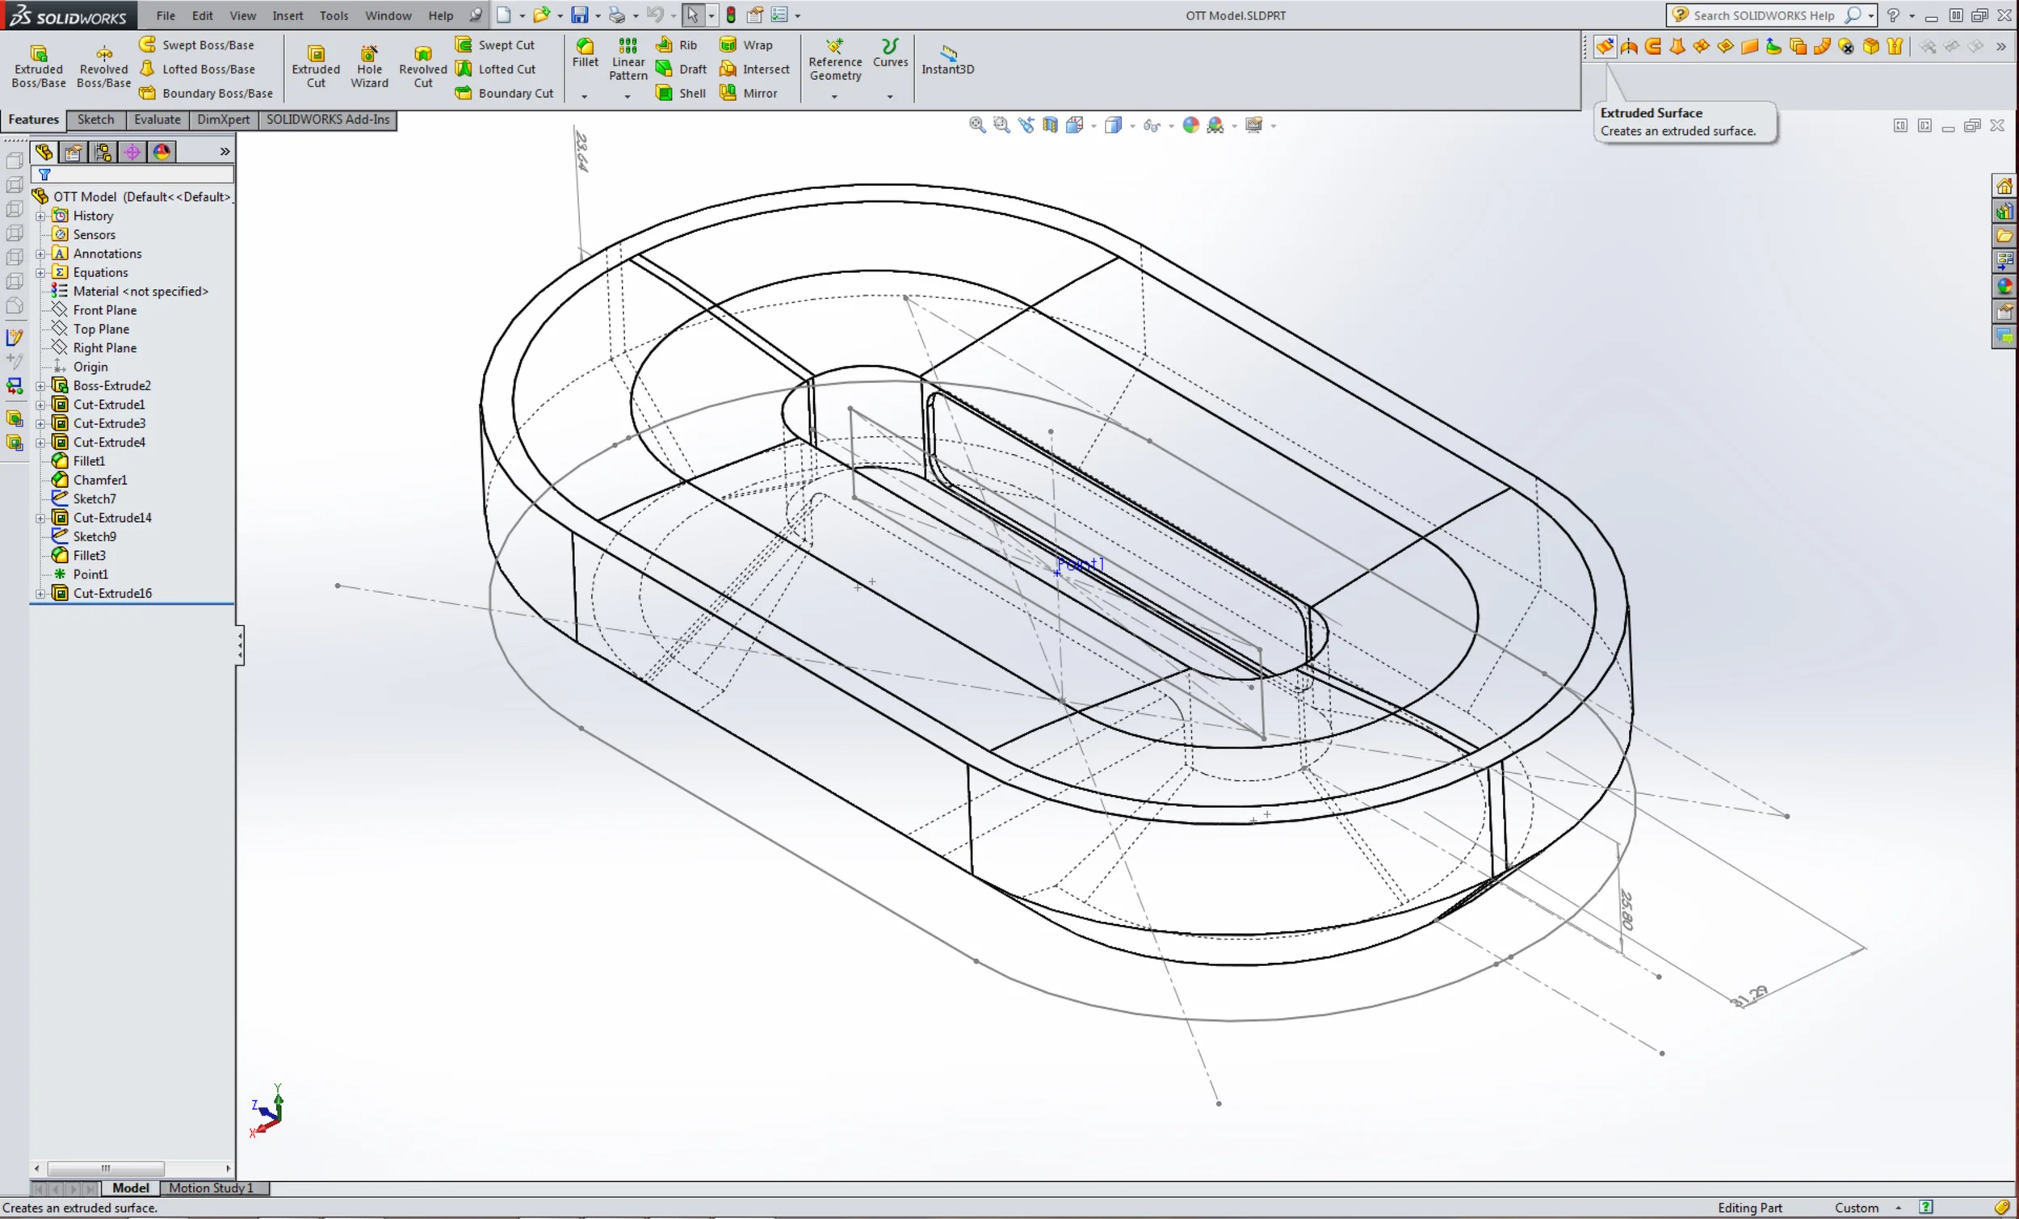
Task: Open the Insert menu
Action: 288,15
